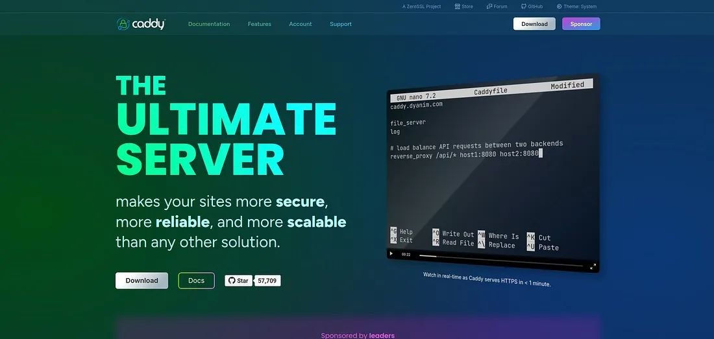The image size is (714, 339).
Task: Open A ZeroSSL Project link
Action: 422,6
